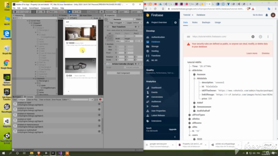Viewport: 278px width, 156px height.
Task: Switch to the Asset Store tab
Action: 86,16
